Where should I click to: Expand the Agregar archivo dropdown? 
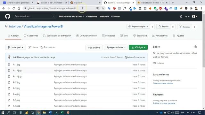tap(116, 48)
